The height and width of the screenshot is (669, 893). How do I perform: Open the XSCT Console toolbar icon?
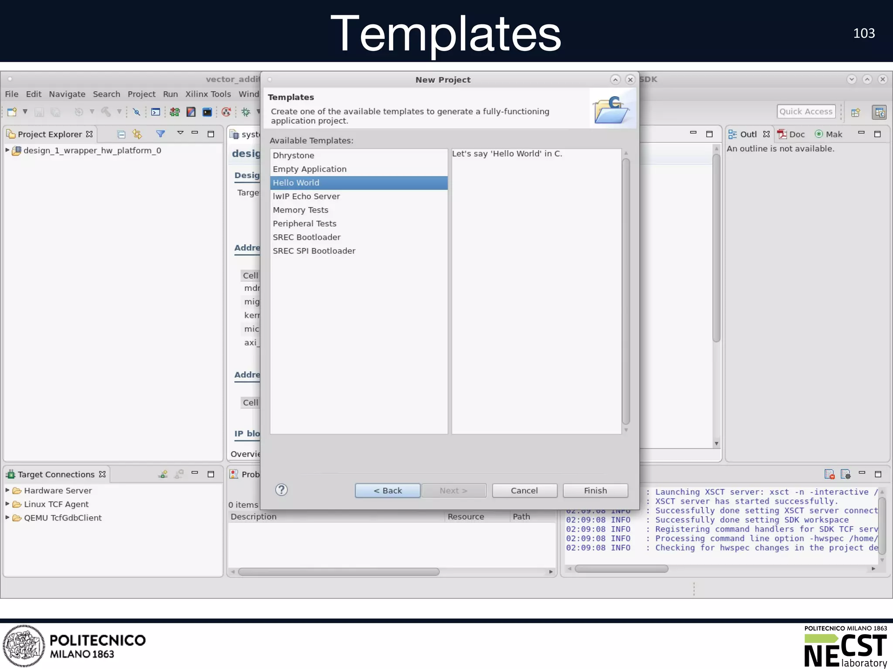[x=156, y=112]
